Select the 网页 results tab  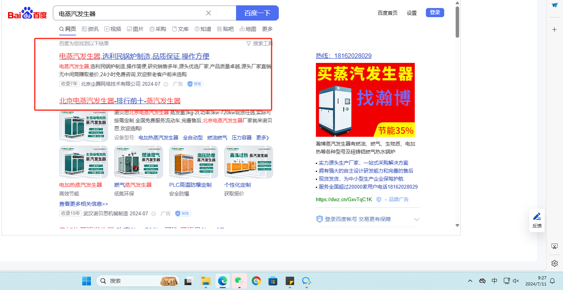coord(68,29)
